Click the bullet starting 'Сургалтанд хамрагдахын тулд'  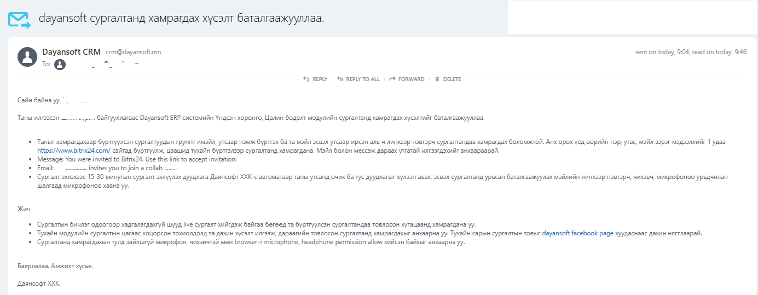(251, 242)
